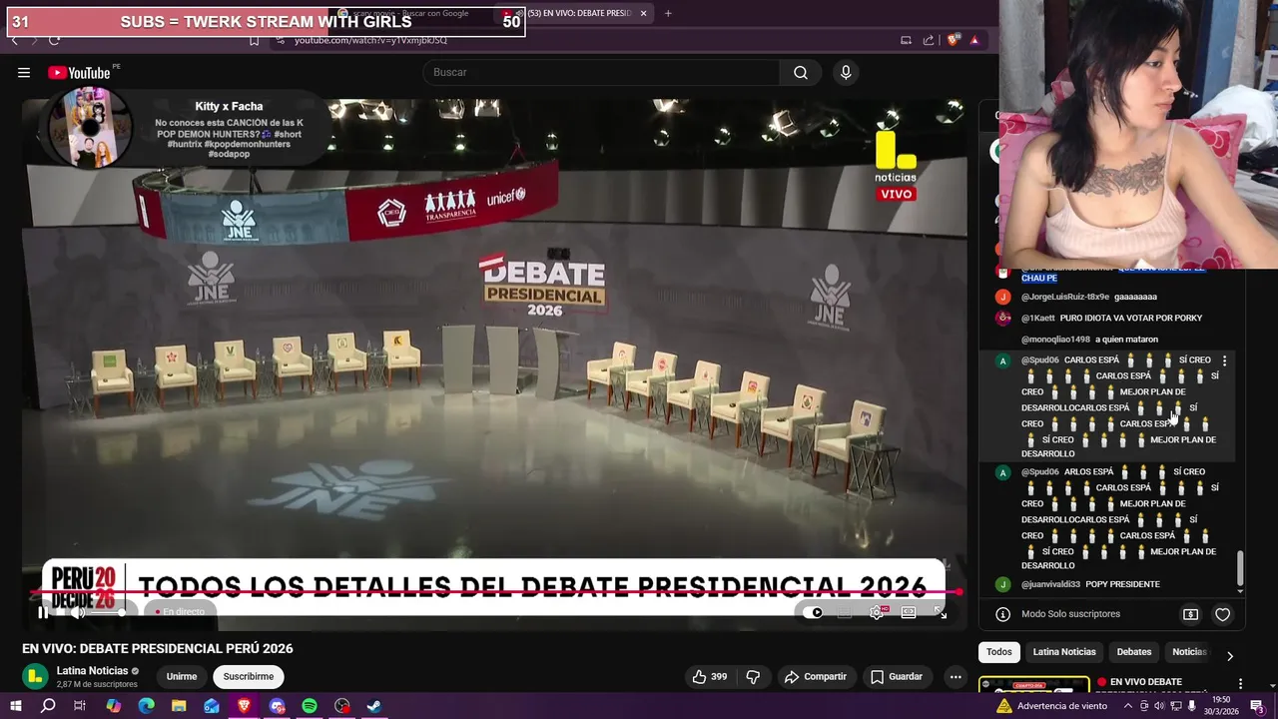Open Spotify from the taskbar

click(x=310, y=706)
